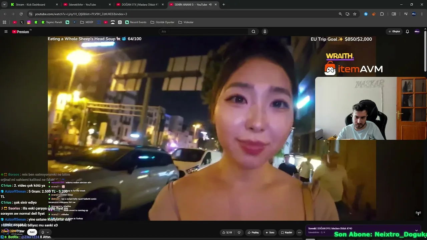427x240 pixels.
Task: Open the Chrome profile avatar
Action: pos(414,14)
